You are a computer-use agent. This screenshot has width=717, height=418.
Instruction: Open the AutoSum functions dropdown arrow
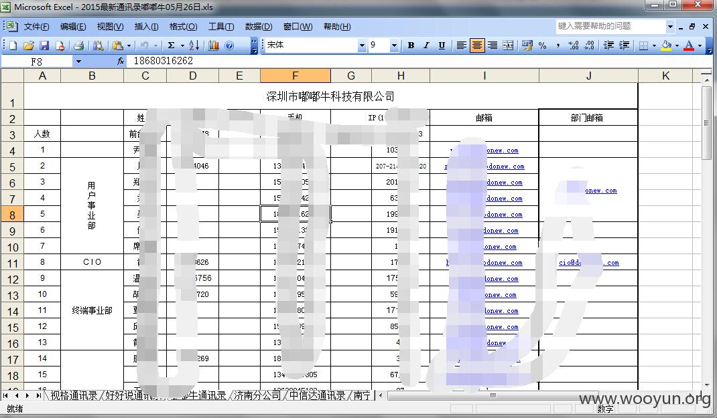click(x=182, y=45)
